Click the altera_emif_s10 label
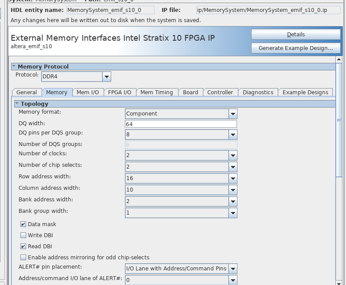 (31, 46)
